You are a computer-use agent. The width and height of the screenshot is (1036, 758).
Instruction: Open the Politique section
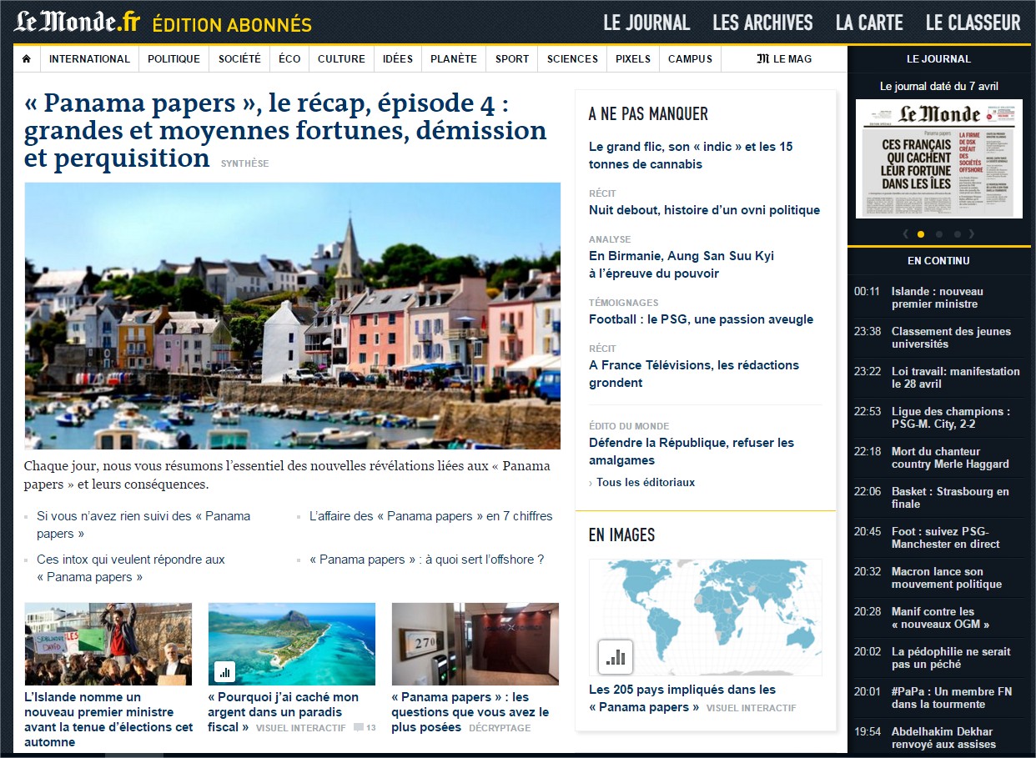174,58
